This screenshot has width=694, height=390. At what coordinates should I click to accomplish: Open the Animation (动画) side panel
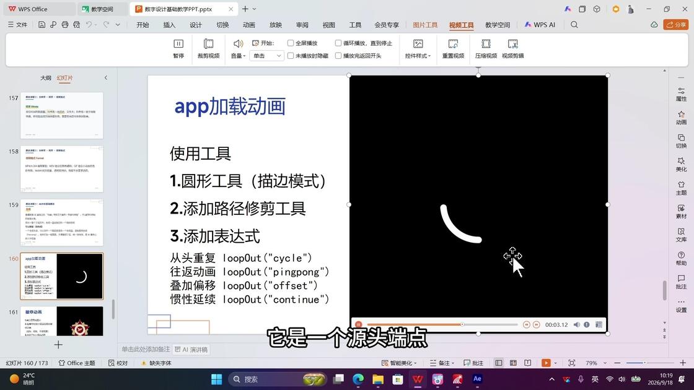pyautogui.click(x=681, y=118)
